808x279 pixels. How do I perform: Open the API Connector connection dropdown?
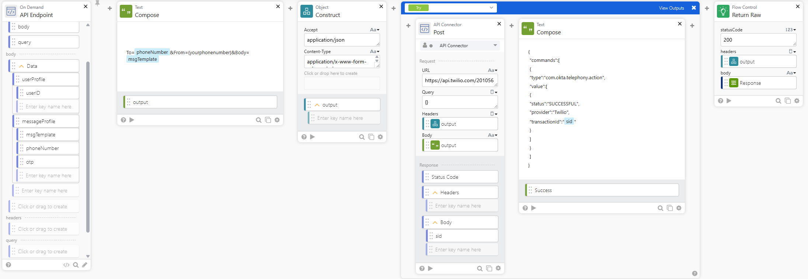[495, 45]
